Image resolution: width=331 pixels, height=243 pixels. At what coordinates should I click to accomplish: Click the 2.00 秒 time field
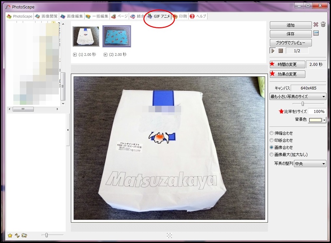point(316,65)
